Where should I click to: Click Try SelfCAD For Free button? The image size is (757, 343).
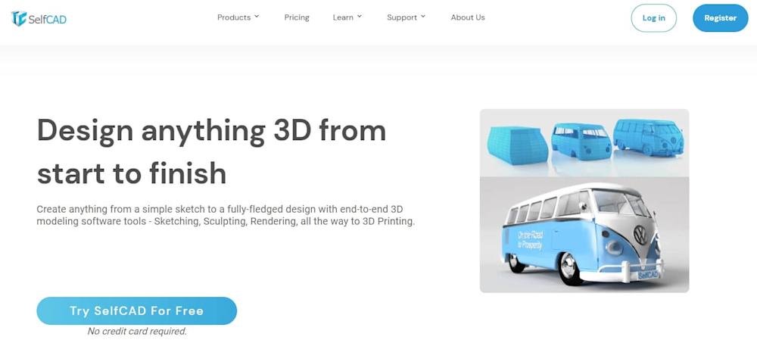(x=136, y=310)
